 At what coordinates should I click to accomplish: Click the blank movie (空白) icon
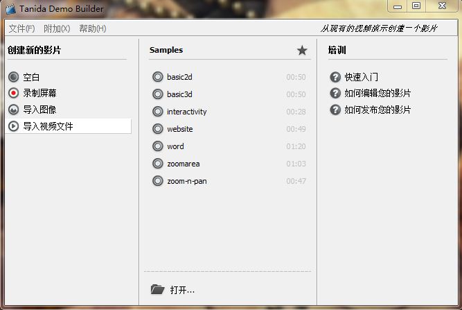point(14,77)
